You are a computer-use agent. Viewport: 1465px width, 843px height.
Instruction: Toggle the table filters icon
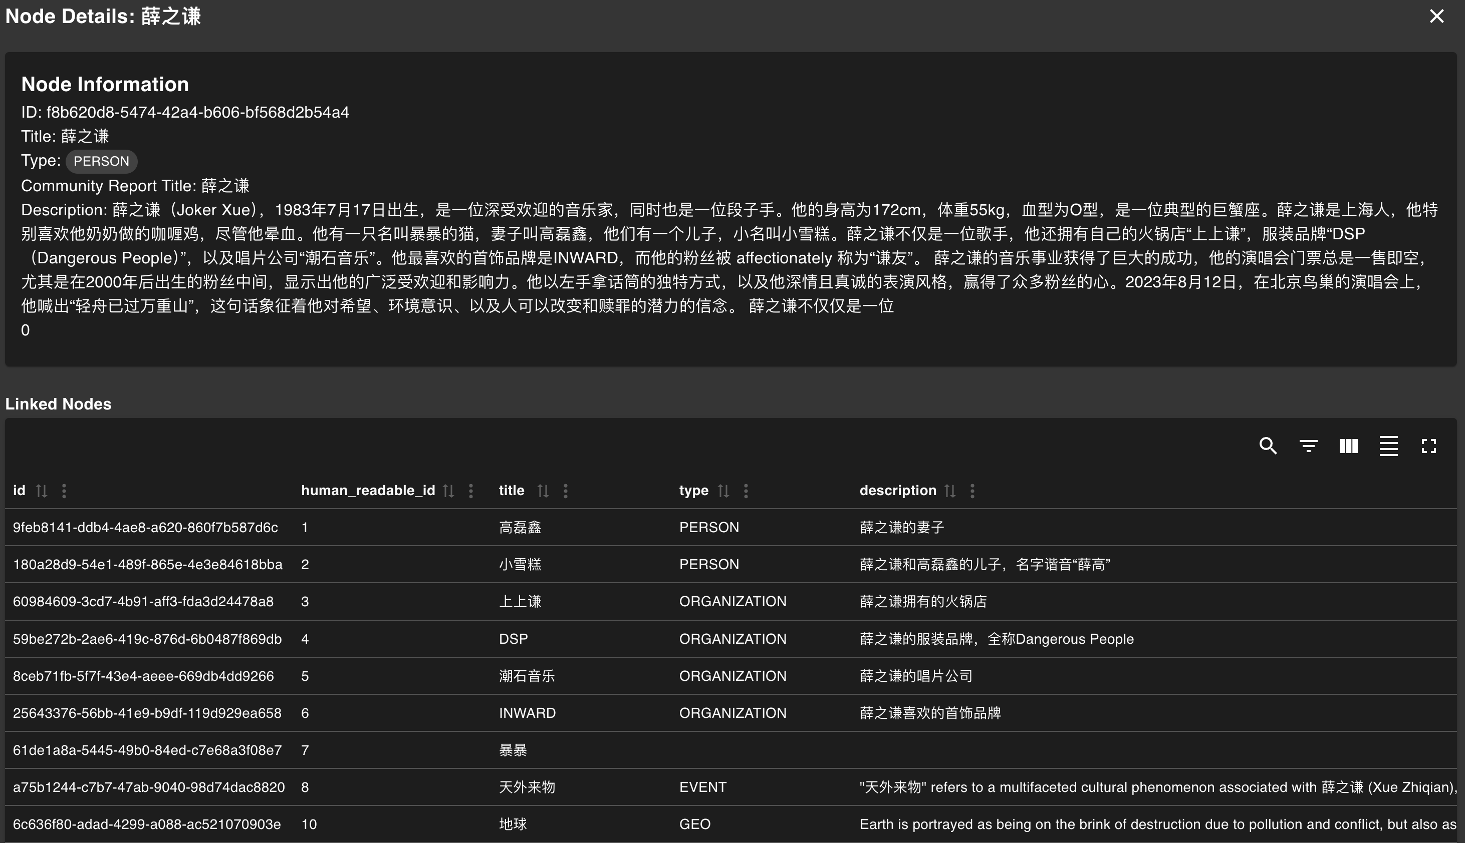[1308, 446]
